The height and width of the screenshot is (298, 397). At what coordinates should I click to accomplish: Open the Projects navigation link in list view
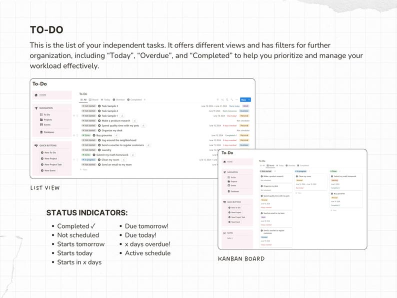[x=46, y=120]
